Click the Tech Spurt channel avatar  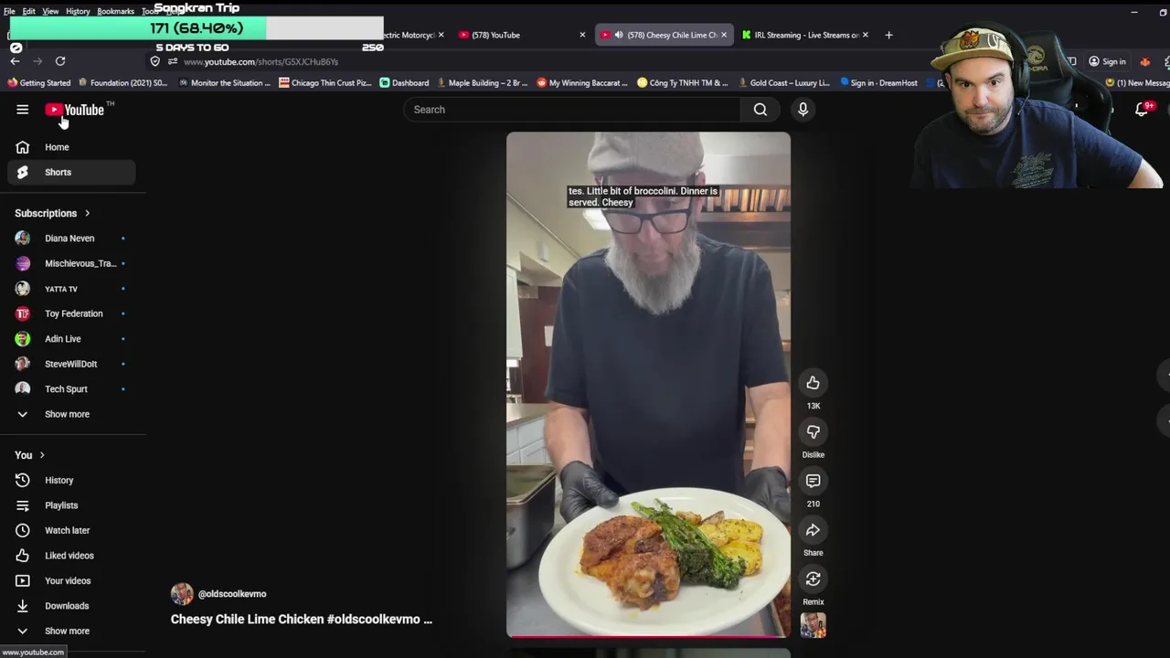click(23, 389)
